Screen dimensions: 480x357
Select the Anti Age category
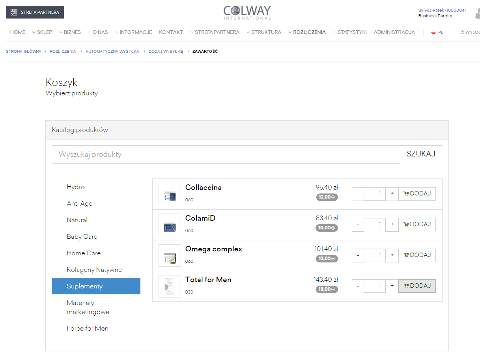96,204
